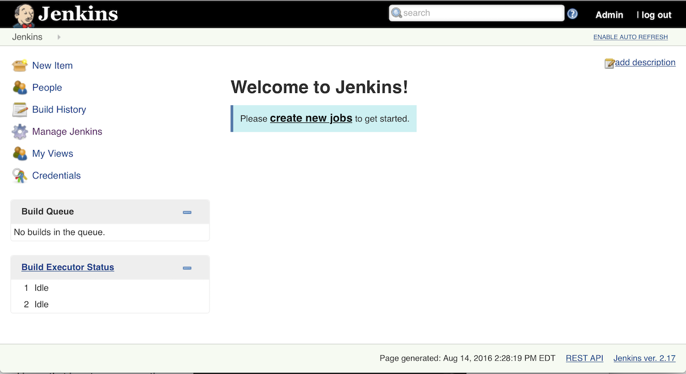Click the add description edit icon
686x374 pixels.
(x=610, y=64)
